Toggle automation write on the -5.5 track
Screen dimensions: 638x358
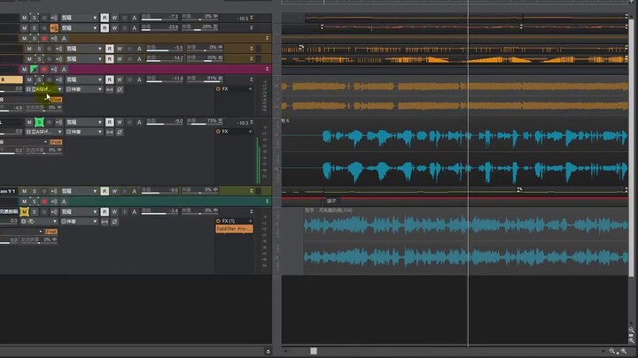[x=120, y=49]
